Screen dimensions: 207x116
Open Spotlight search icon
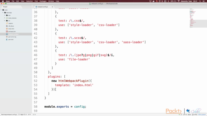click(200, 1)
